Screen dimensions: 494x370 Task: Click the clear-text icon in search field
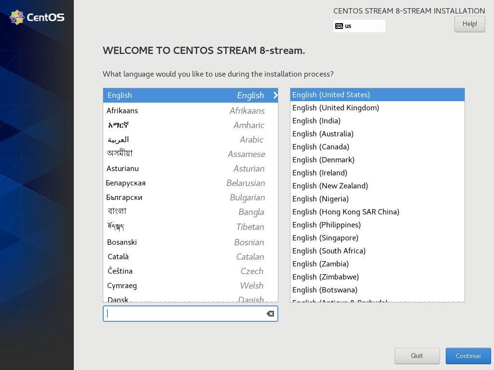pos(270,314)
